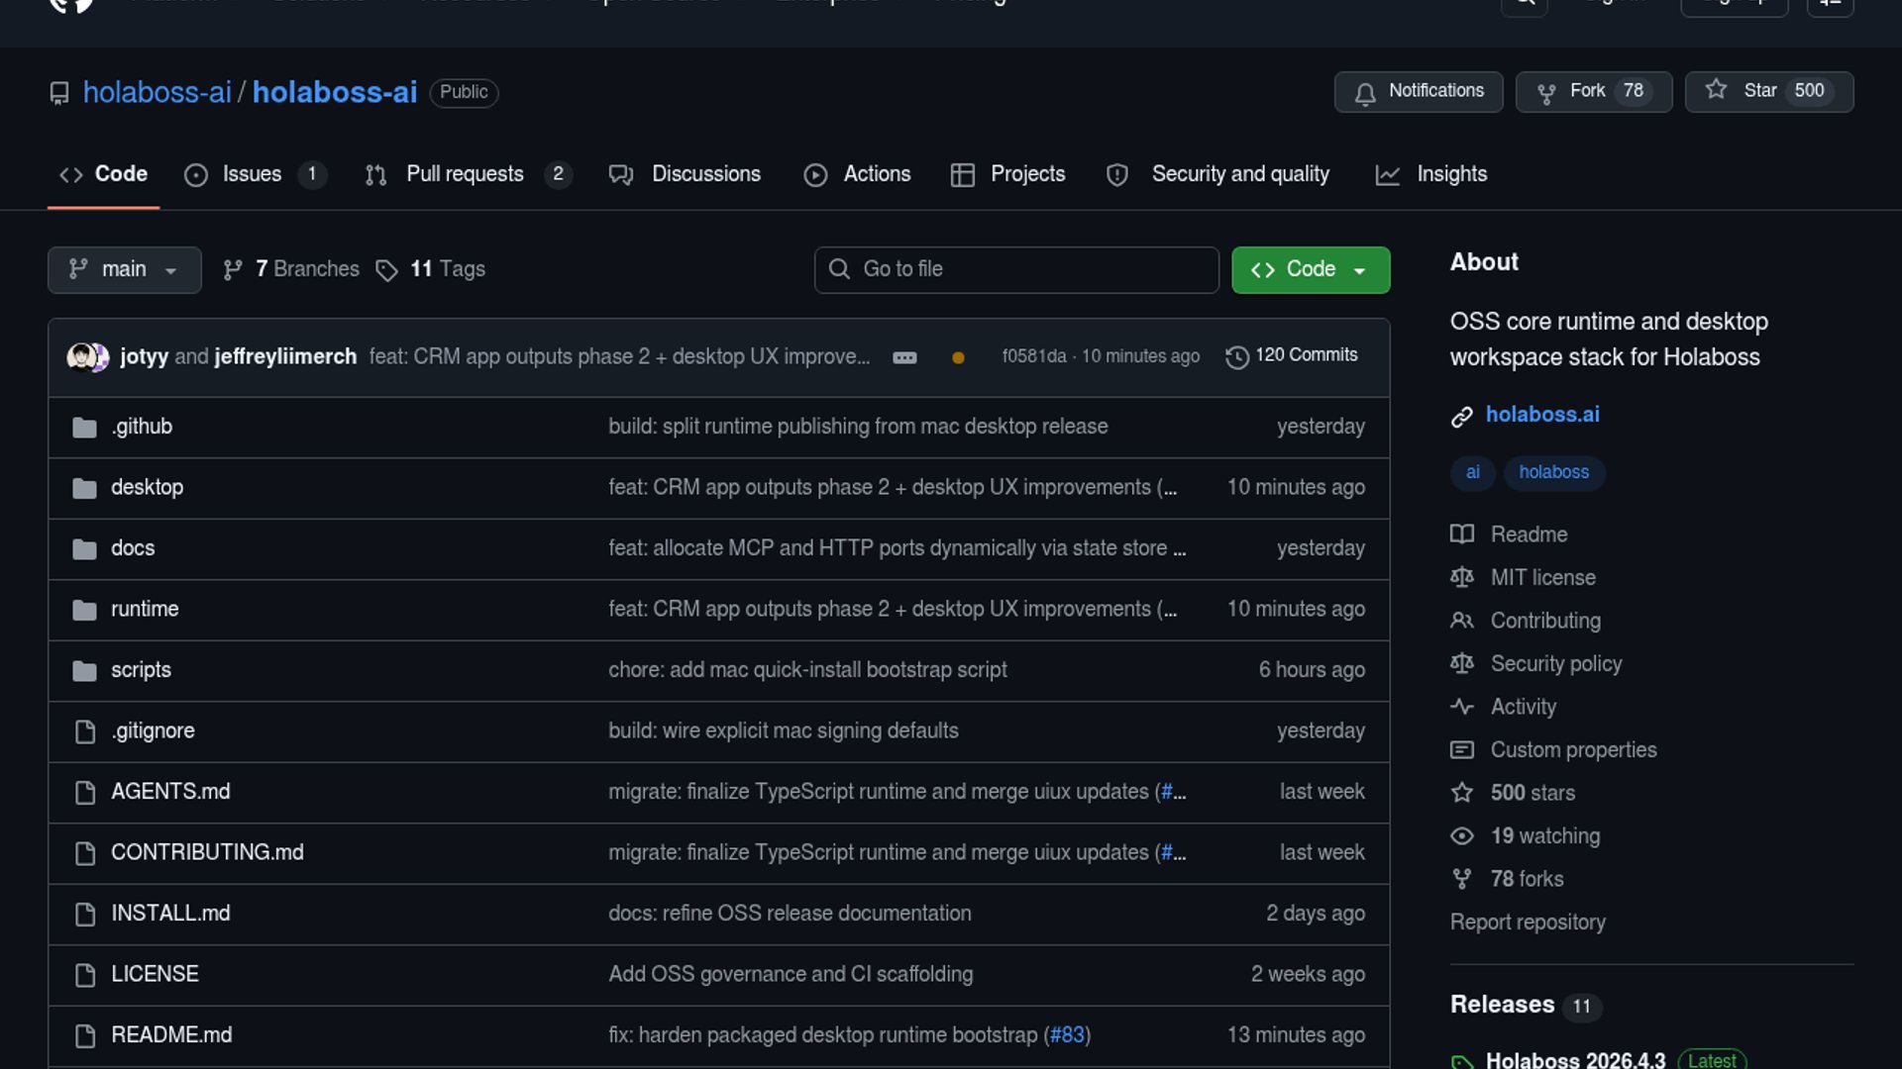Click the Notifications bell icon
This screenshot has width=1902, height=1069.
pyautogui.click(x=1365, y=92)
